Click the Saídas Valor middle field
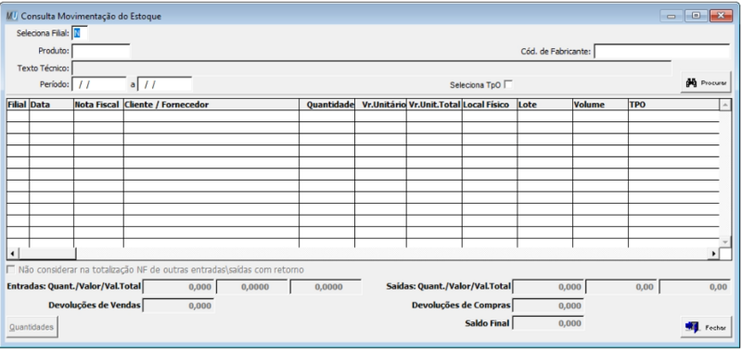The image size is (742, 350). tap(621, 287)
